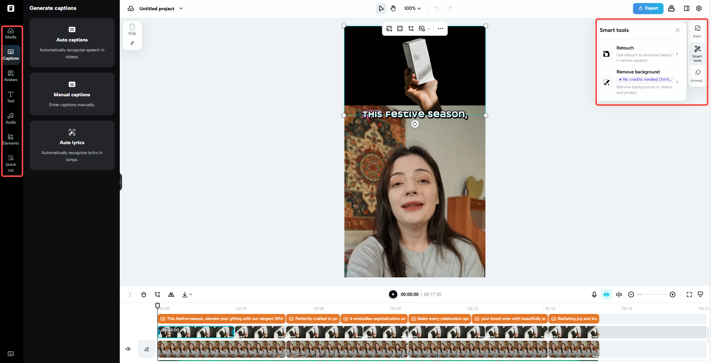
Task: Expand the Remove background chevron
Action: pyautogui.click(x=677, y=82)
